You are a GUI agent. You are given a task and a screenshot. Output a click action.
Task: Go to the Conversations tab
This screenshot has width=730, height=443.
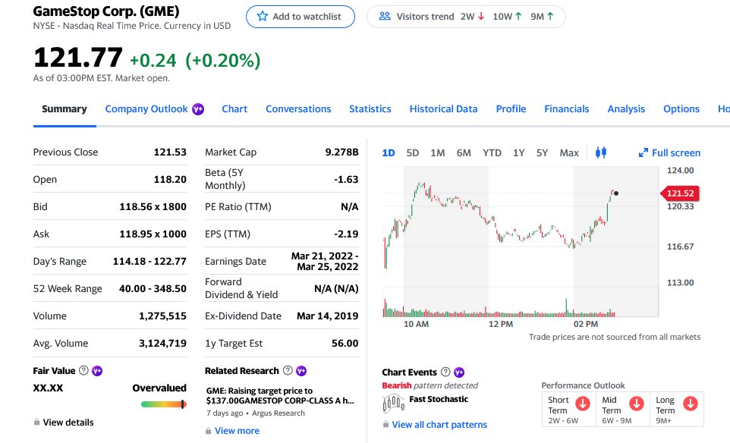pos(298,109)
